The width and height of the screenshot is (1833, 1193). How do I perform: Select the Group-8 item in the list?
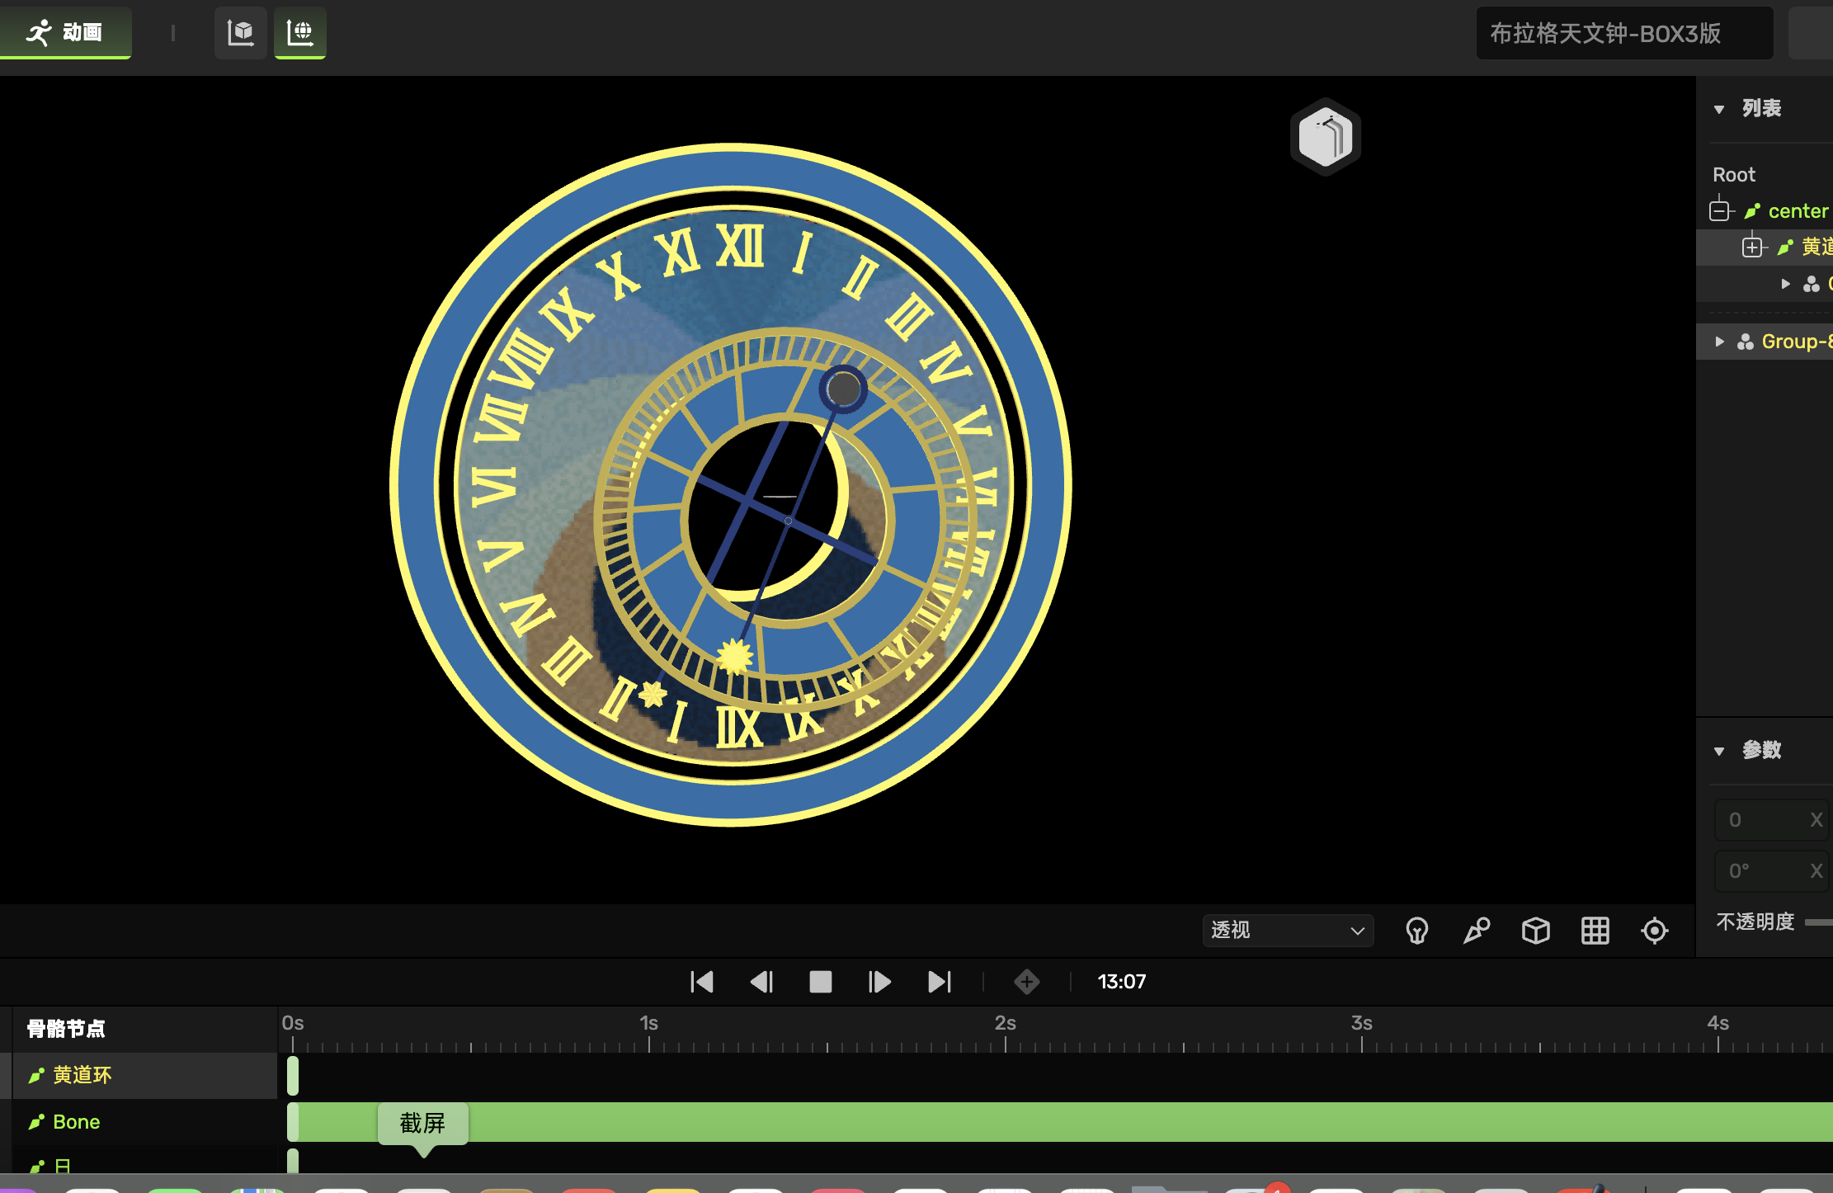point(1797,342)
